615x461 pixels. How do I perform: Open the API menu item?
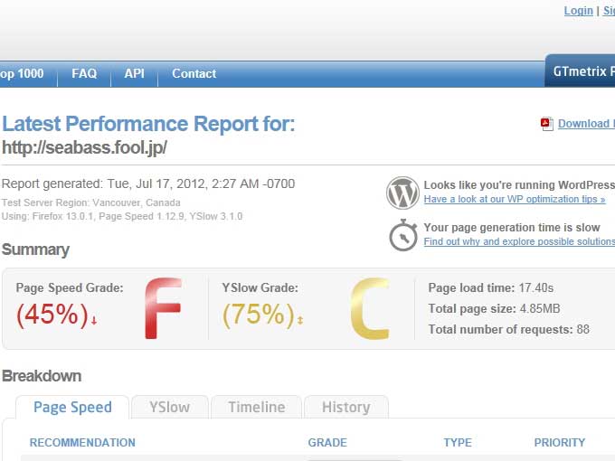point(134,74)
